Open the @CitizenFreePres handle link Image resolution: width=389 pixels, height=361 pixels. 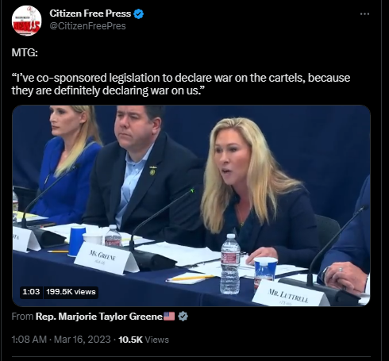pos(87,26)
